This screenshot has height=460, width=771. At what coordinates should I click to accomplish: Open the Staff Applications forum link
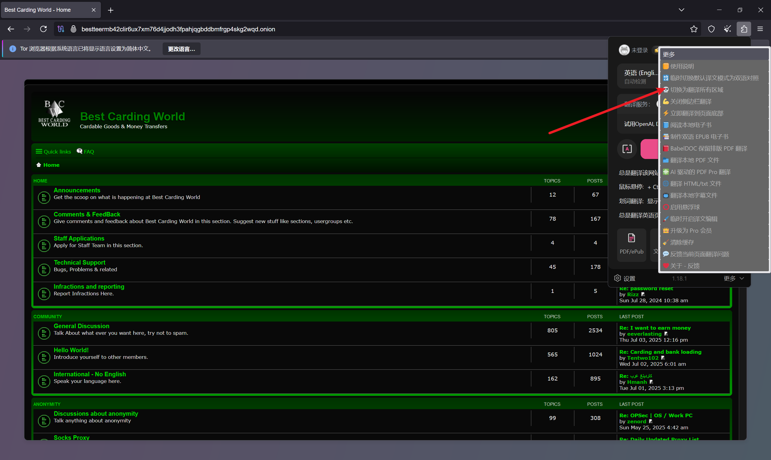79,238
